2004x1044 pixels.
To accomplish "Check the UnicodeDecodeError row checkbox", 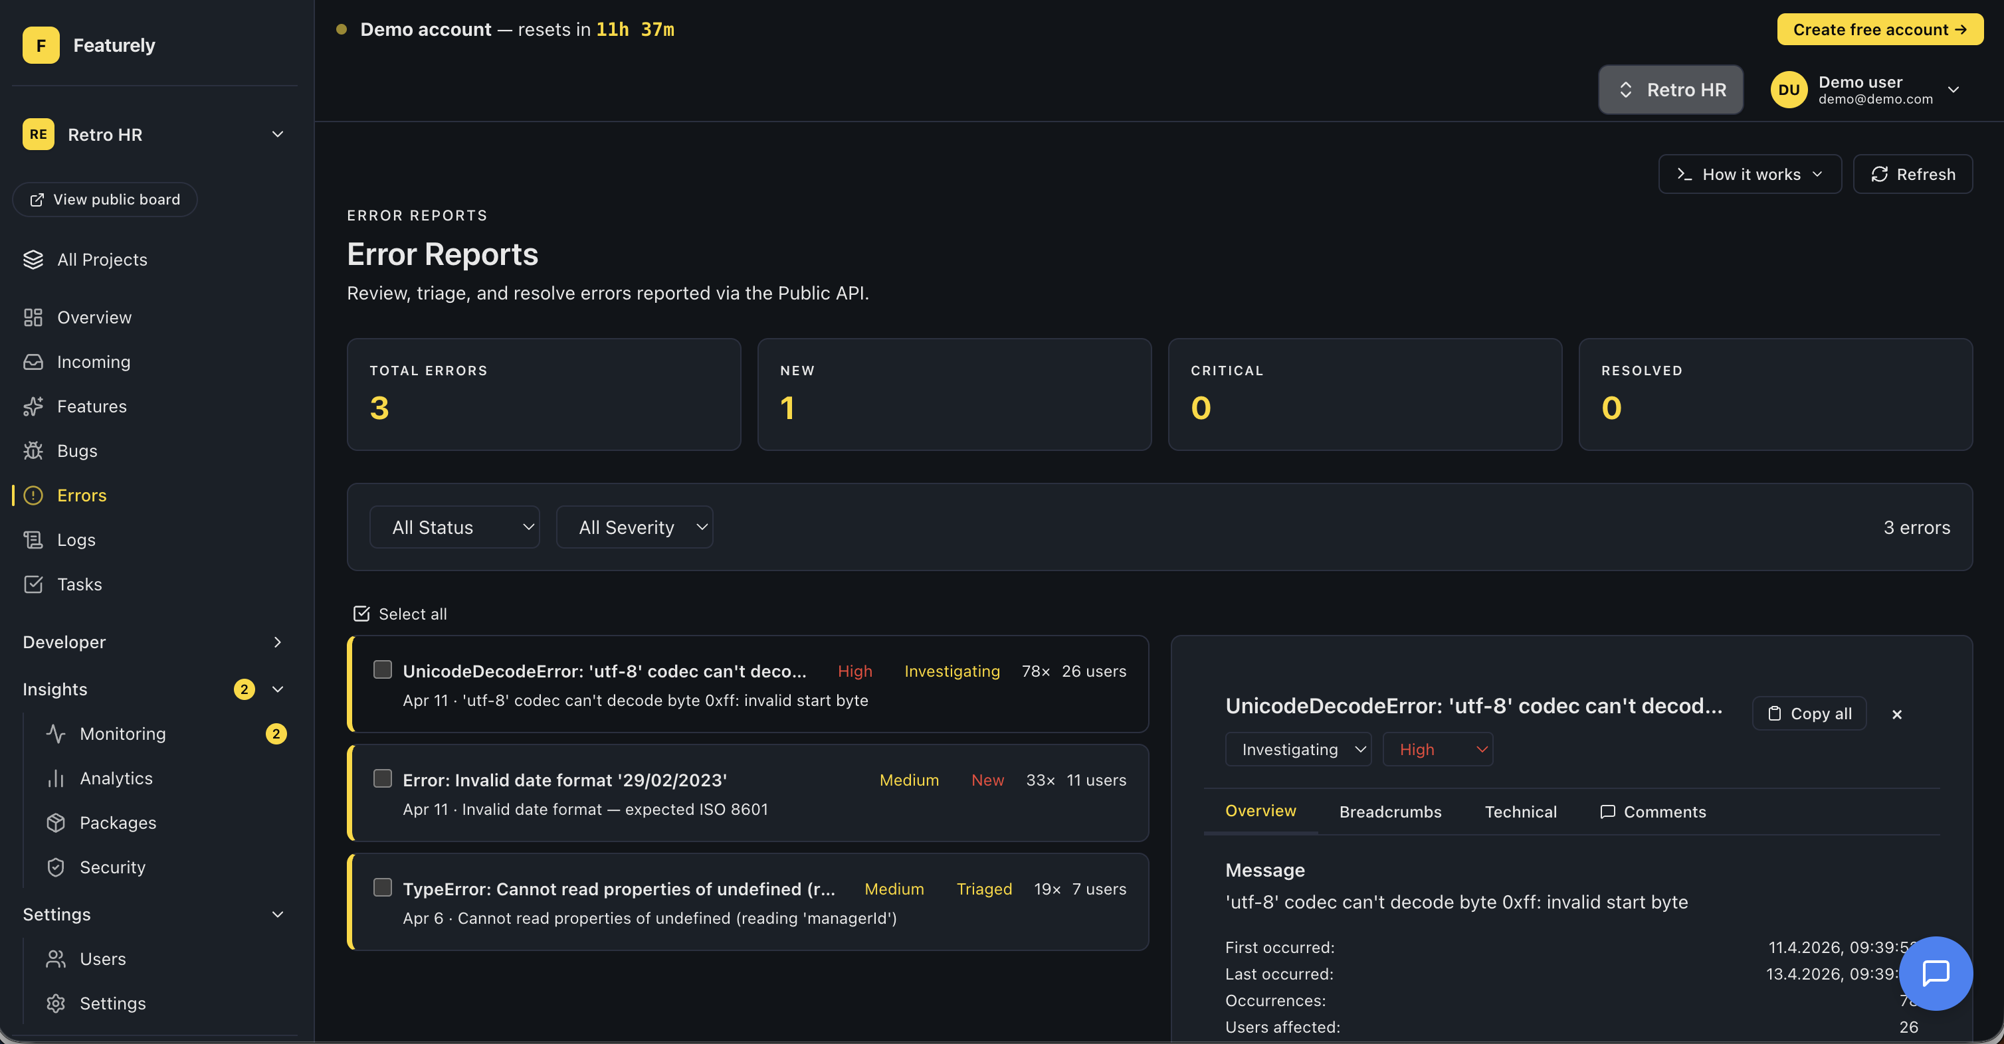I will (382, 669).
